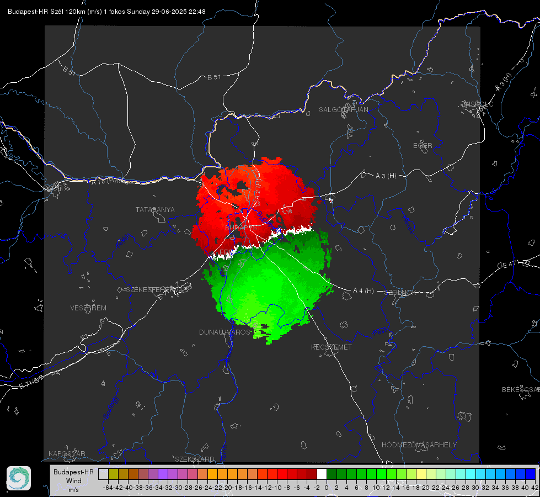This screenshot has height=497, width=540.
Task: Click the DUNAÚJVÁROS city label
Action: click(224, 332)
